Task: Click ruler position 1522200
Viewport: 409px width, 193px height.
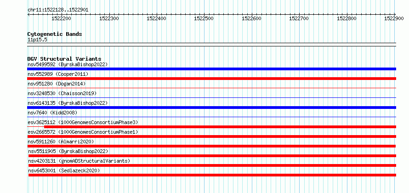Action: coord(61,18)
